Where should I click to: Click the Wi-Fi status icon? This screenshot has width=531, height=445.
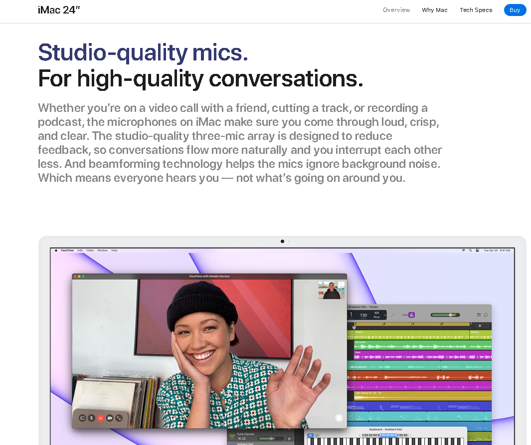pos(464,250)
